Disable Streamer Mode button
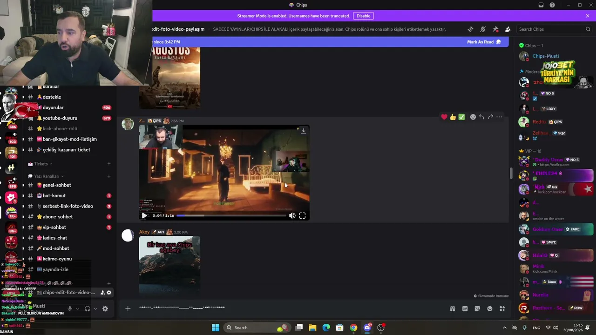The image size is (596, 335). [363, 16]
